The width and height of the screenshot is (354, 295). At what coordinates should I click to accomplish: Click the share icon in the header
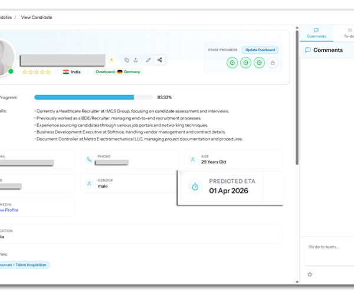click(x=159, y=60)
